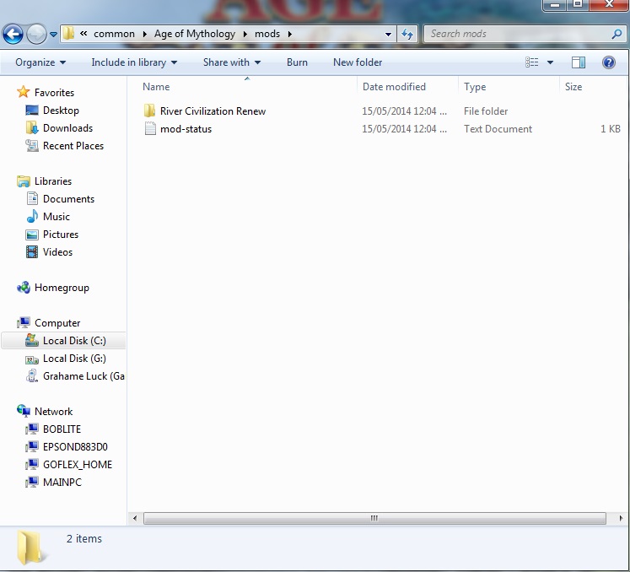Open EPSOND883D0 network device
The image size is (630, 572).
[75, 447]
